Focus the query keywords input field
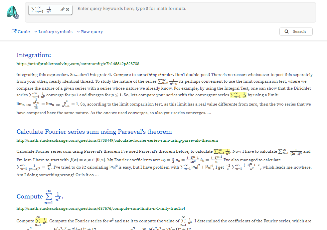The height and width of the screenshot is (230, 327). coord(193,9)
